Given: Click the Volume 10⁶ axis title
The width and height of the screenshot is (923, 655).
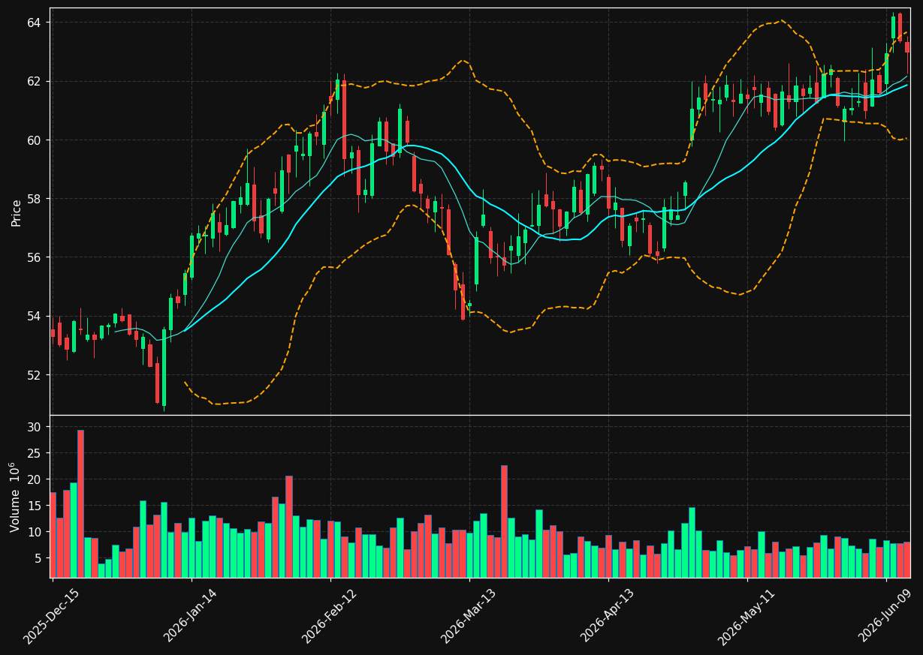Looking at the screenshot, I should coord(16,497).
